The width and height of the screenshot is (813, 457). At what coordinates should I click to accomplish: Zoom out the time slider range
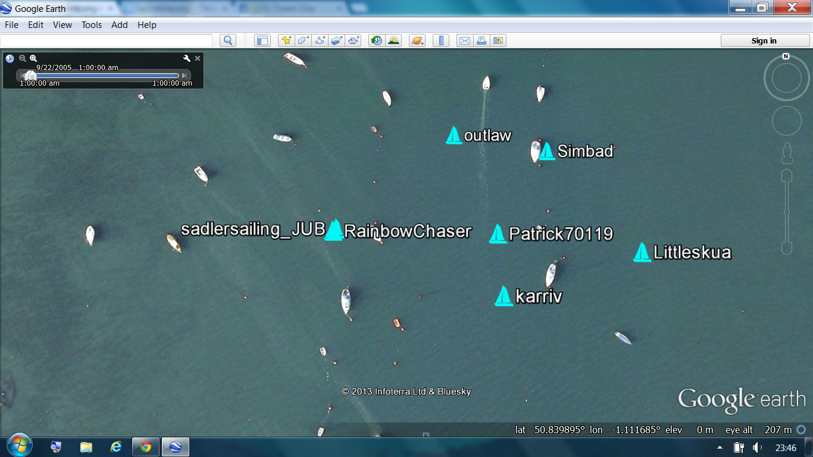tap(23, 58)
